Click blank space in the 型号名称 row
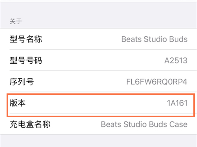The height and width of the screenshot is (147, 197). coord(82,40)
